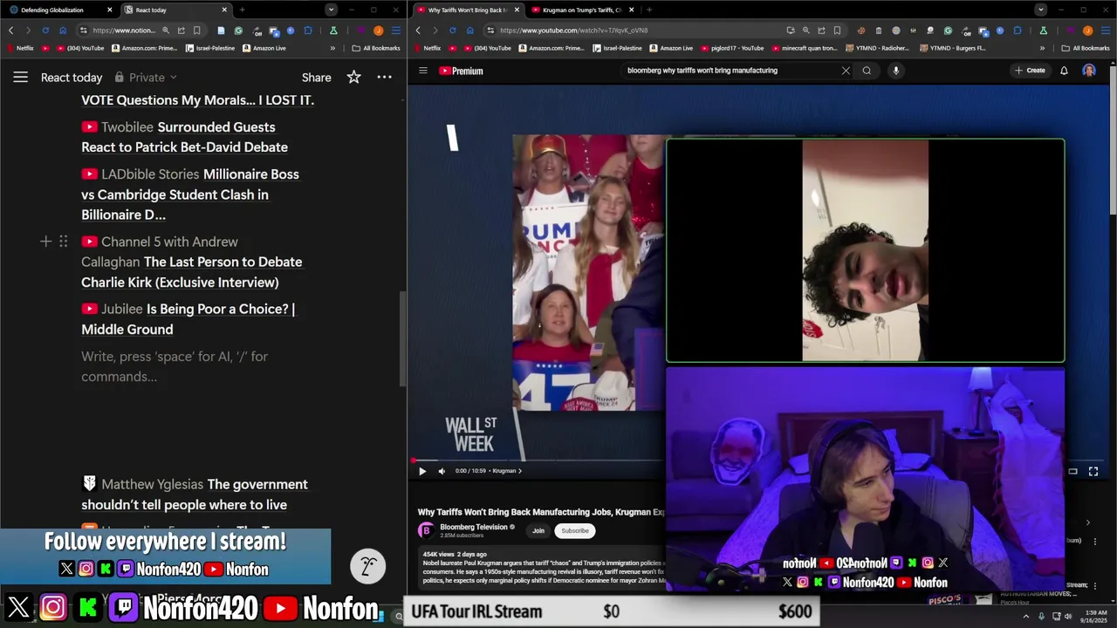Open Grammarly extension in right browser toolbar
The image size is (1117, 628).
(948, 31)
